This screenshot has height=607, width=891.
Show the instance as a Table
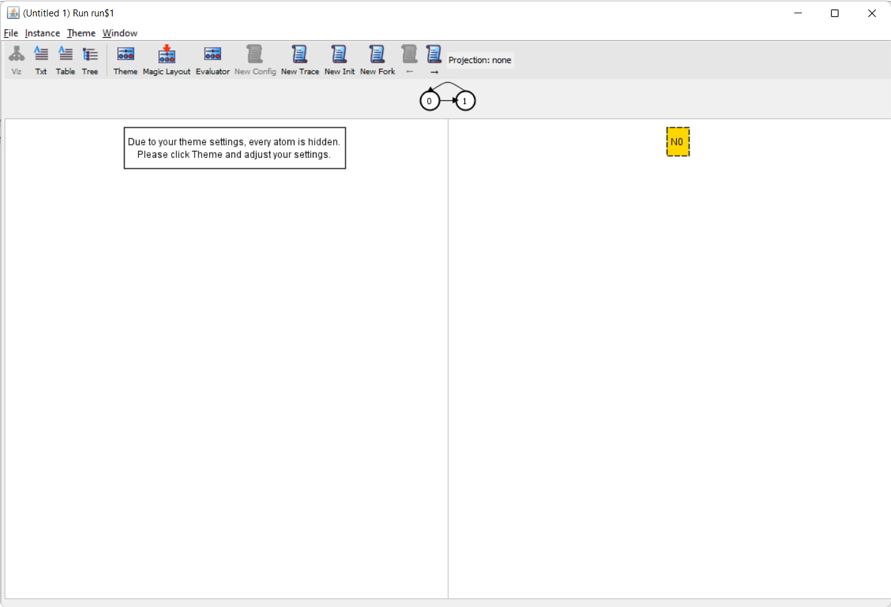pos(66,61)
